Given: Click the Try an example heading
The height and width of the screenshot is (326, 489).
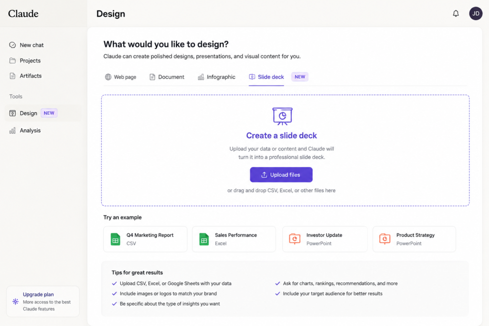Looking at the screenshot, I should coord(123,217).
